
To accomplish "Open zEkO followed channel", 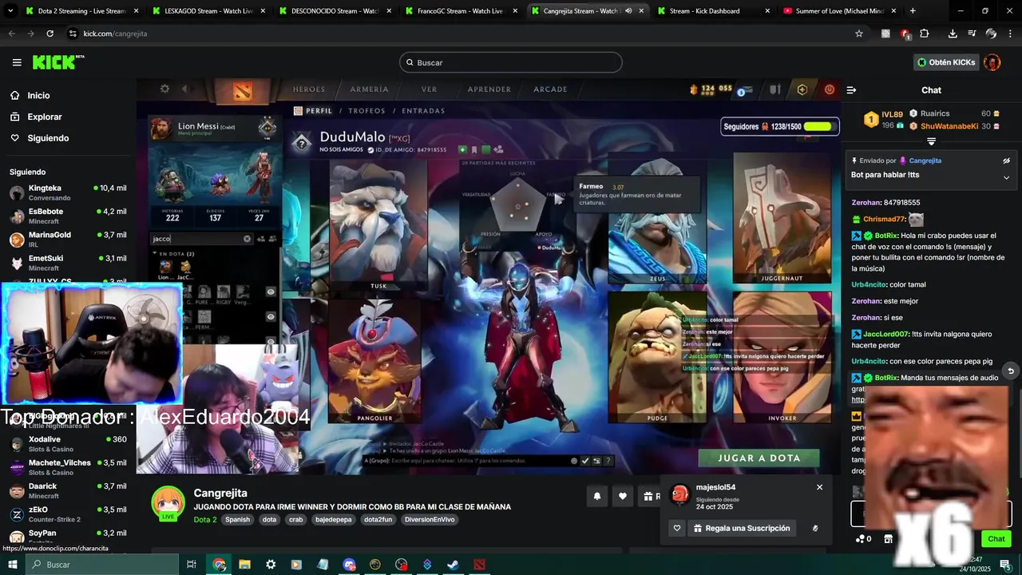I will [x=68, y=514].
